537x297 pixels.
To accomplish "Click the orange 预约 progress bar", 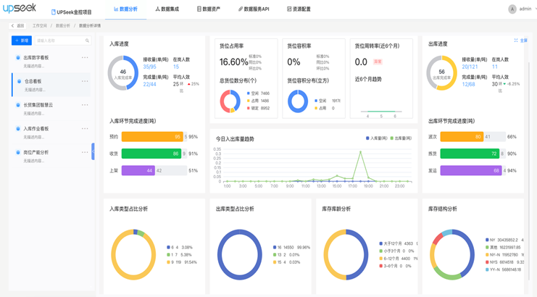I will (x=151, y=136).
